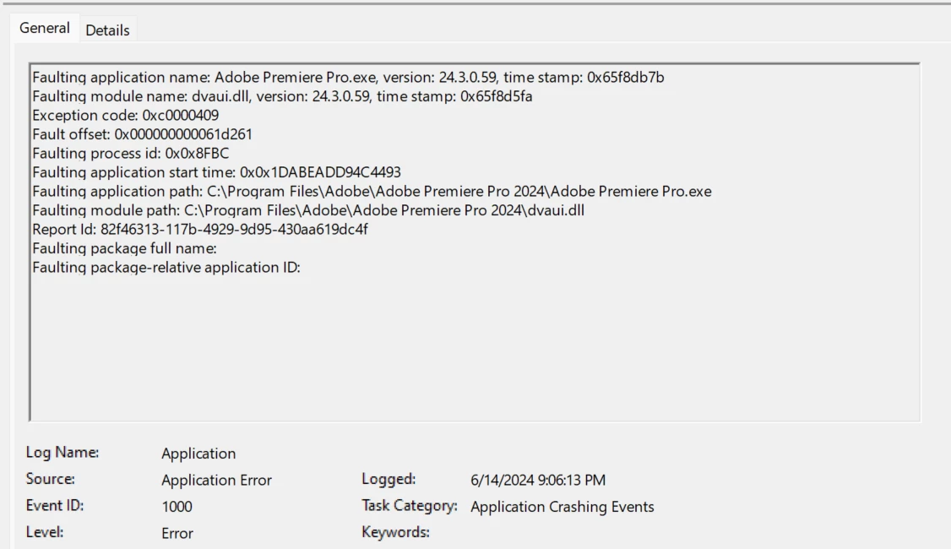Open the Details tab
The width and height of the screenshot is (951, 549).
pos(107,30)
